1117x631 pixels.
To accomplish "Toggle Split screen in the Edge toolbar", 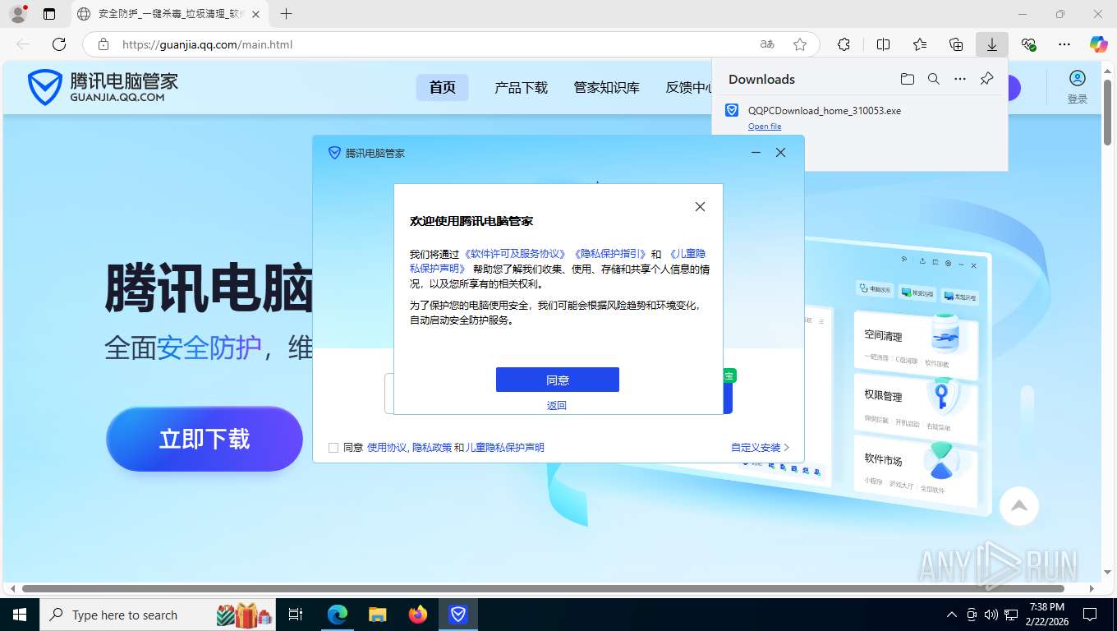I will click(x=883, y=44).
